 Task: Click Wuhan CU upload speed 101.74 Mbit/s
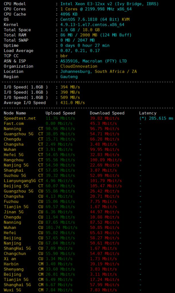[61, 228]
